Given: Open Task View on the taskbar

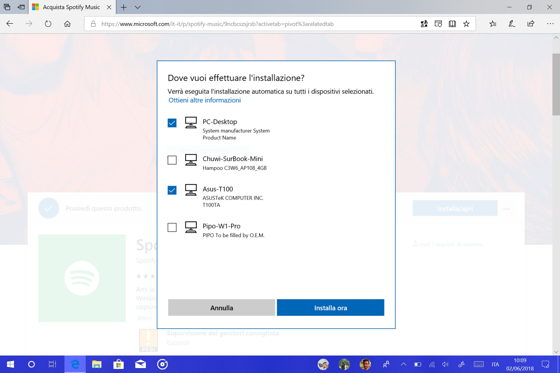Looking at the screenshot, I should click(52, 364).
